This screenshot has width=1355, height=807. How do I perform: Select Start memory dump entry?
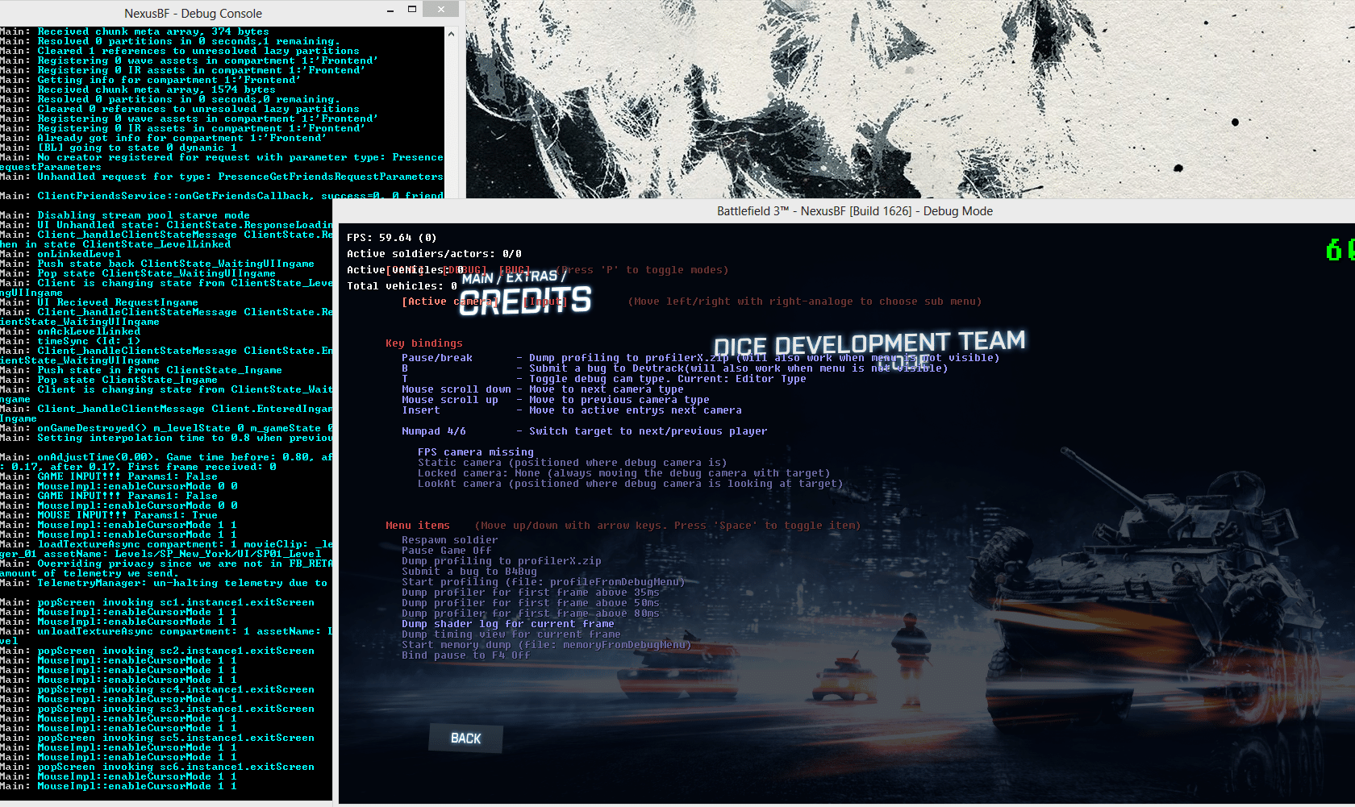[546, 645]
